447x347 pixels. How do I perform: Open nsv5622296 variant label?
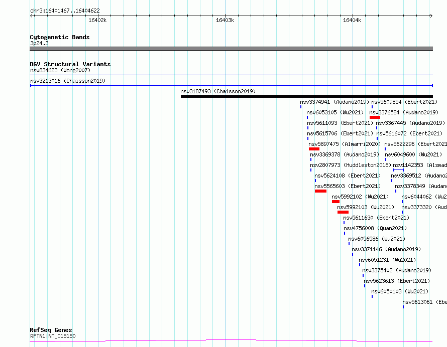pyautogui.click(x=416, y=144)
